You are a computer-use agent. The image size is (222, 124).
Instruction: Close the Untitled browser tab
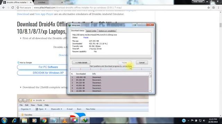click(x=62, y=2)
